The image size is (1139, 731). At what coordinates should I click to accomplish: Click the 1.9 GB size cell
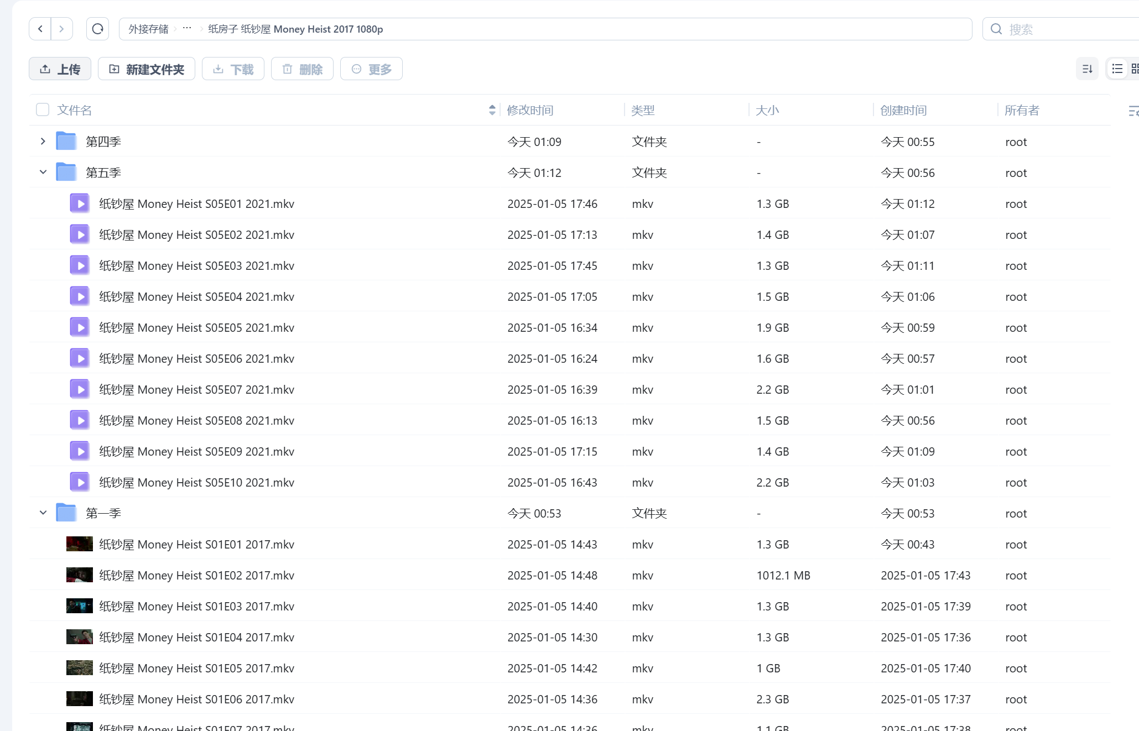click(x=773, y=327)
